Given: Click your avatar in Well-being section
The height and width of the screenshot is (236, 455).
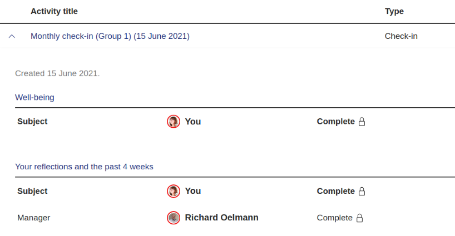Looking at the screenshot, I should (174, 122).
